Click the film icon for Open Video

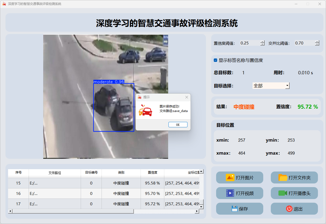coord(230,193)
